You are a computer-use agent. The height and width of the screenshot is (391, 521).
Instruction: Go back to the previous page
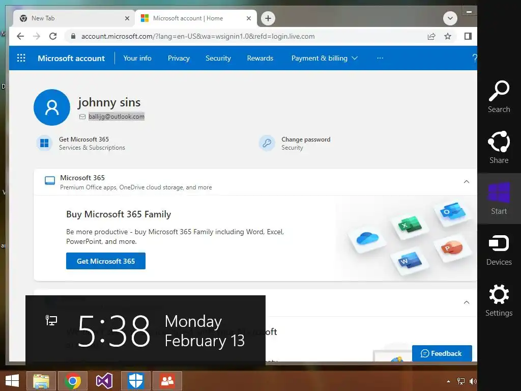click(20, 36)
